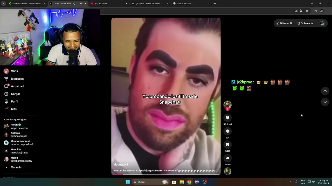Click the Obtener M... button
This screenshot has height=186, width=332.
285,23
